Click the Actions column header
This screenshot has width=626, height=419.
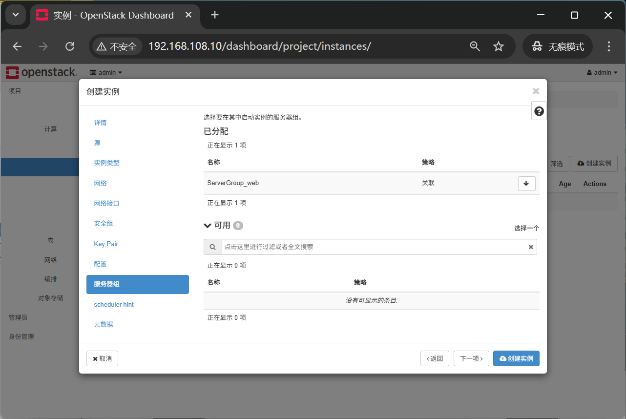tap(595, 184)
